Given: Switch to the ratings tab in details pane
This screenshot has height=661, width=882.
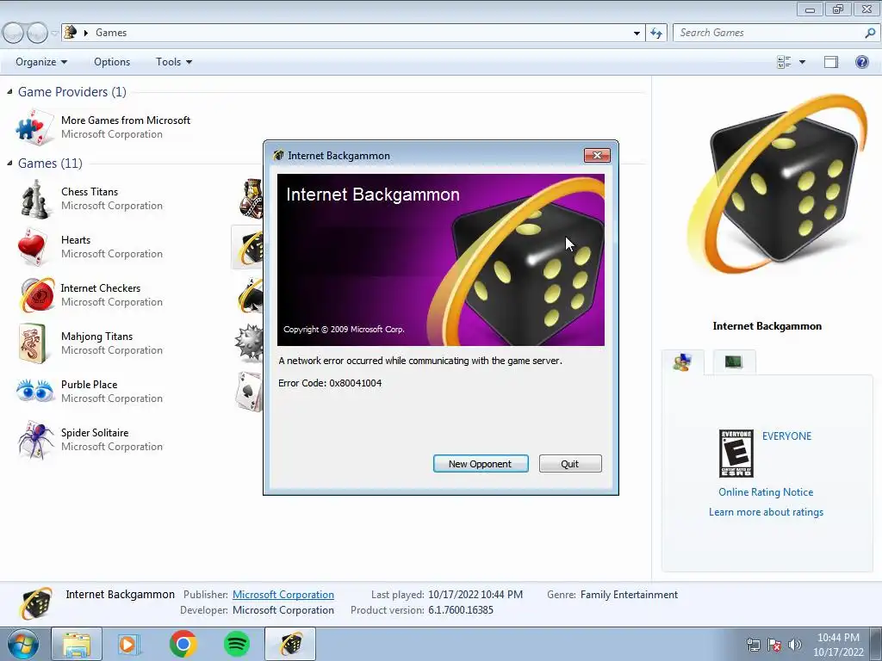Looking at the screenshot, I should click(682, 362).
